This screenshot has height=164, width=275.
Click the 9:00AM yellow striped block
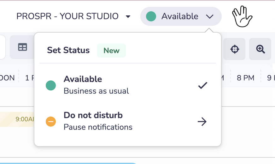pos(17,119)
